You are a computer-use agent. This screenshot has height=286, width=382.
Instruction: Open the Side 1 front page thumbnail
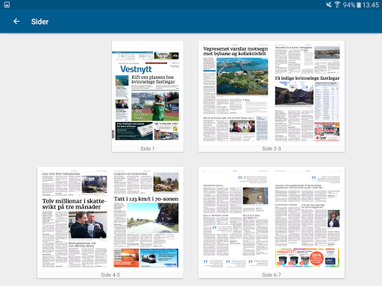[148, 96]
